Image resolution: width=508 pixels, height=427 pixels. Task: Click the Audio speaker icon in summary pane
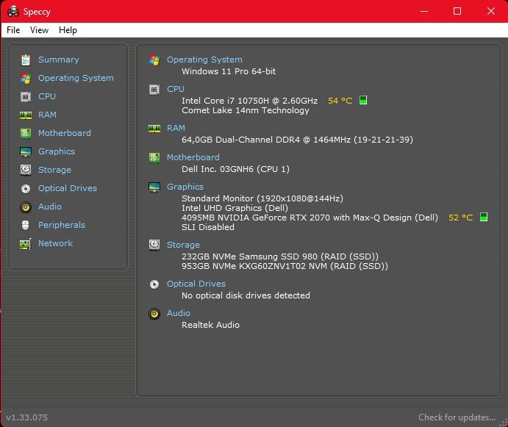[154, 314]
